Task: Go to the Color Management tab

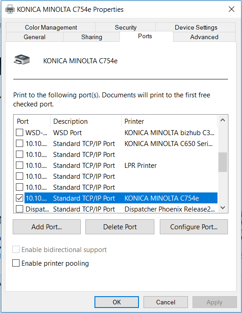Action: click(x=51, y=27)
